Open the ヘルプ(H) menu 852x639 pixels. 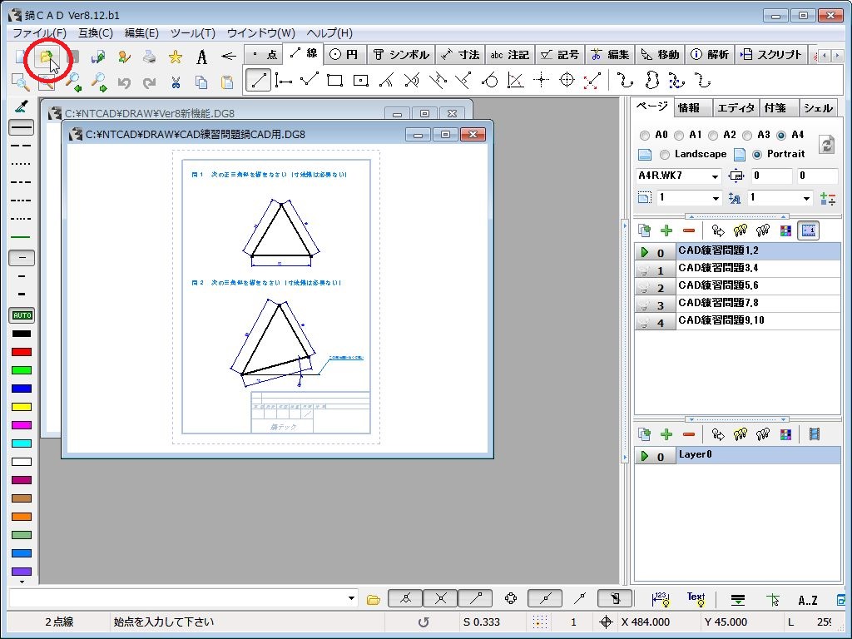click(329, 33)
